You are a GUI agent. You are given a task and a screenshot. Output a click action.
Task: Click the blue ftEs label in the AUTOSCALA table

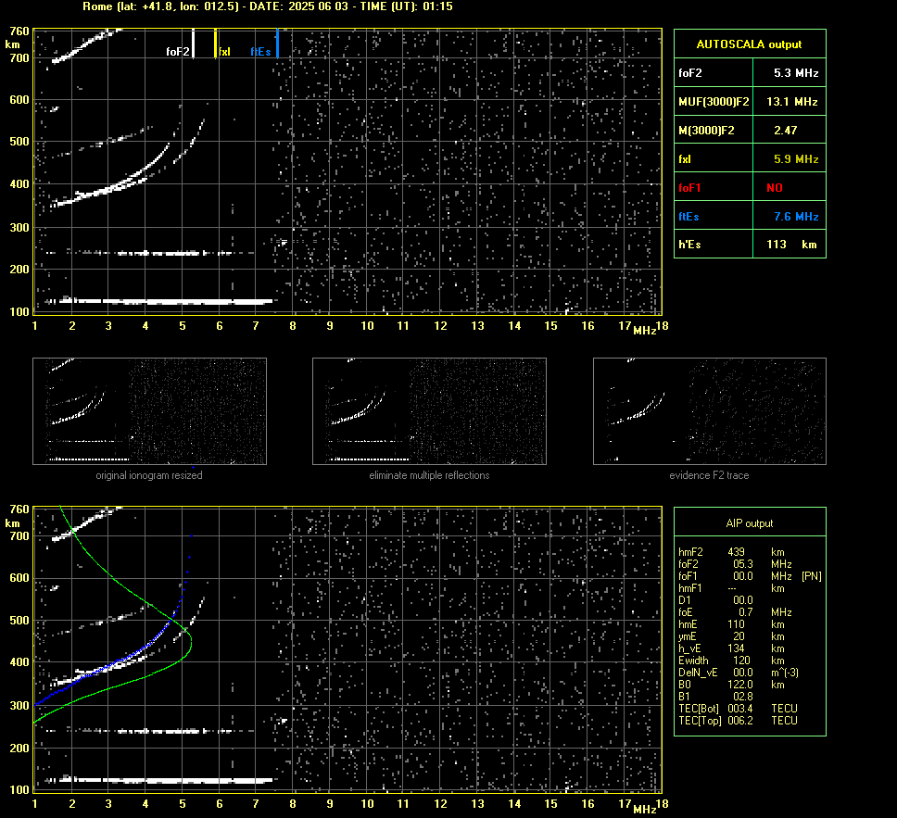(689, 216)
